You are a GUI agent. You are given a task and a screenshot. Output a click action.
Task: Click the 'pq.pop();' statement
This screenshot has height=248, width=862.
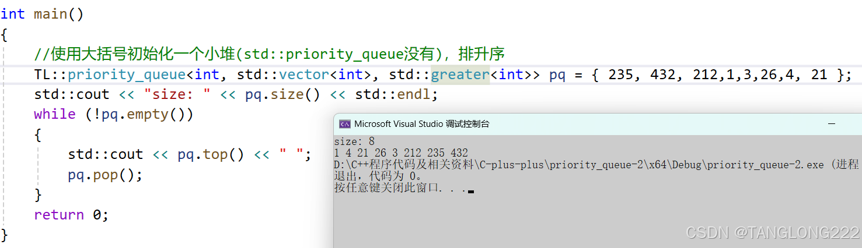point(106,175)
